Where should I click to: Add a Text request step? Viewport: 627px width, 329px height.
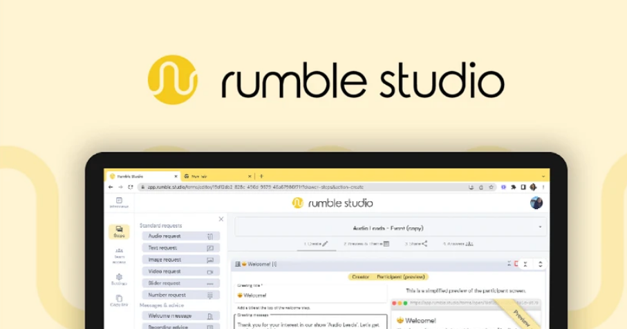coord(180,248)
